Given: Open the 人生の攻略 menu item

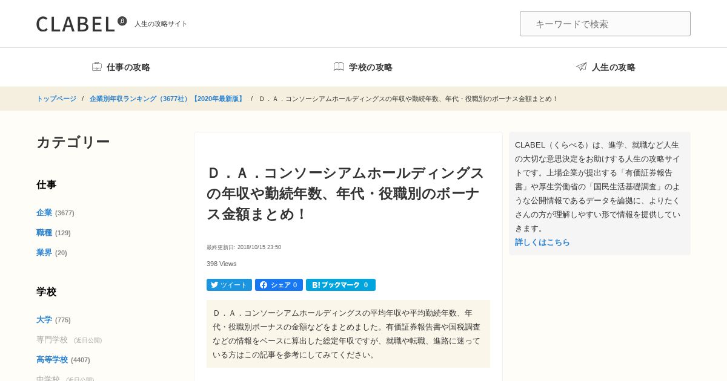Looking at the screenshot, I should point(605,67).
